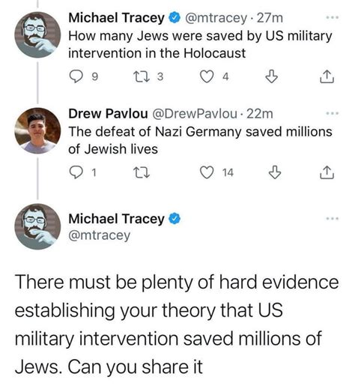This screenshot has width=355, height=389.
Task: Share Michael Tracey's first tweet
Action: pos(327,76)
